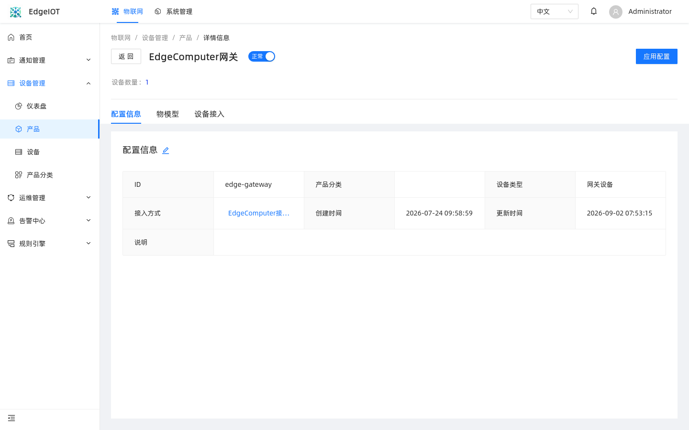Expand the 通知管理 menu chevron
The width and height of the screenshot is (689, 430).
pos(89,60)
